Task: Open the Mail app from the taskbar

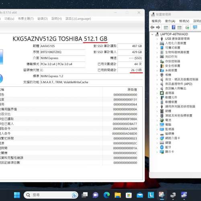Action: (140, 195)
